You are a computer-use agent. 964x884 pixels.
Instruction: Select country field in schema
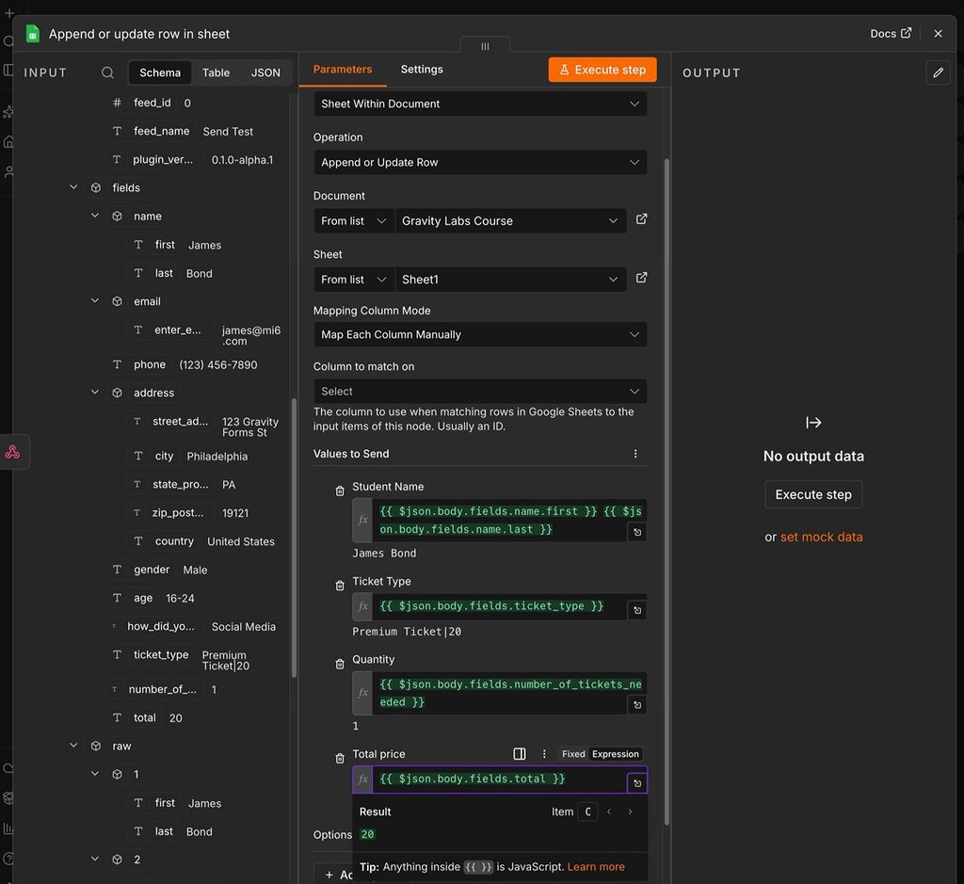(x=174, y=541)
